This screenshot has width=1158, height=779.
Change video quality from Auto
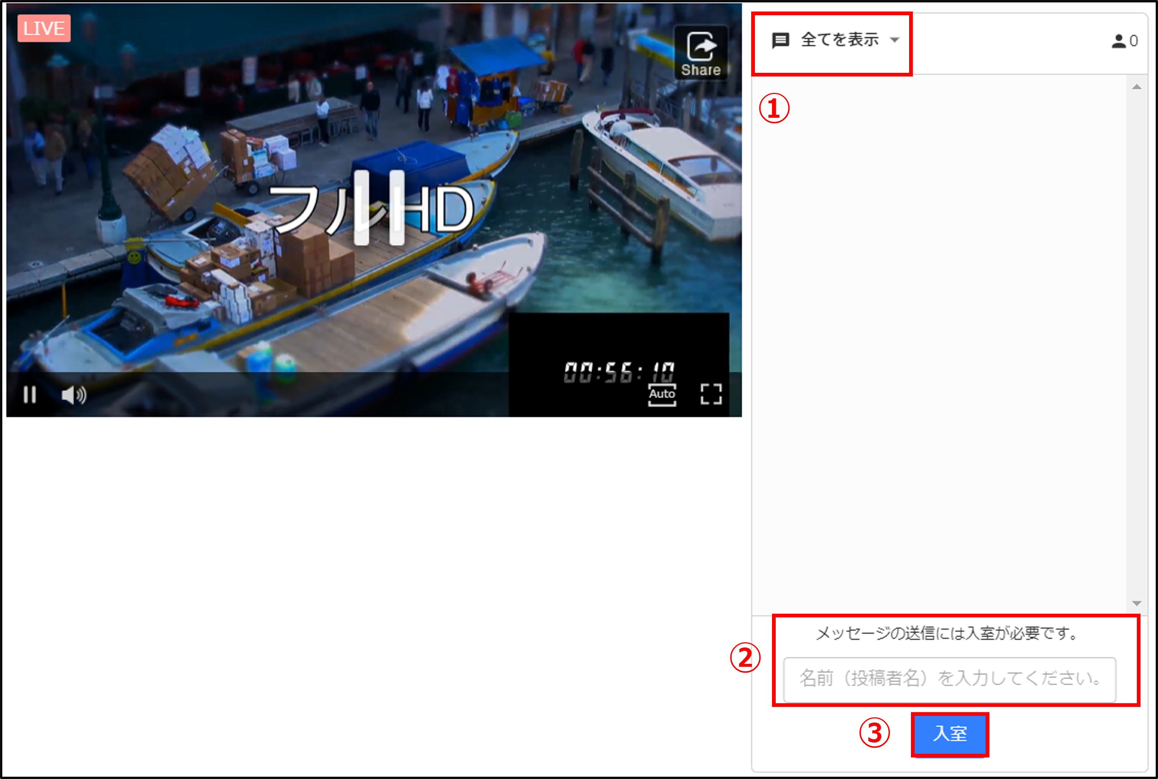[662, 395]
